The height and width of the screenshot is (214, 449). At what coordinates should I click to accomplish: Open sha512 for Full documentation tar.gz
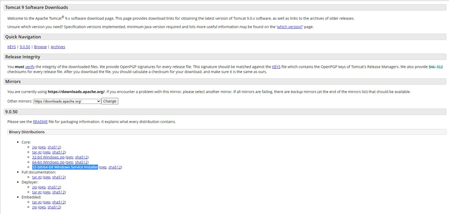(x=58, y=177)
